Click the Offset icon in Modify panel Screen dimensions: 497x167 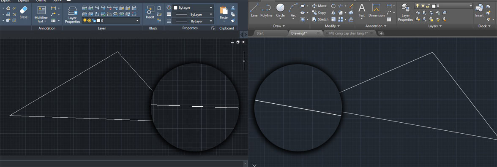351,19
